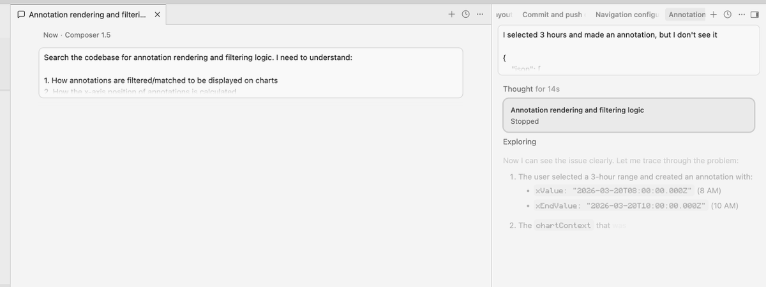The height and width of the screenshot is (287, 766).
Task: Show chat history clock in right panel
Action: click(727, 14)
